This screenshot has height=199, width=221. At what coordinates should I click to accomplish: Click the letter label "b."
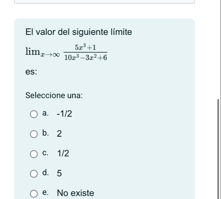pos(46,134)
